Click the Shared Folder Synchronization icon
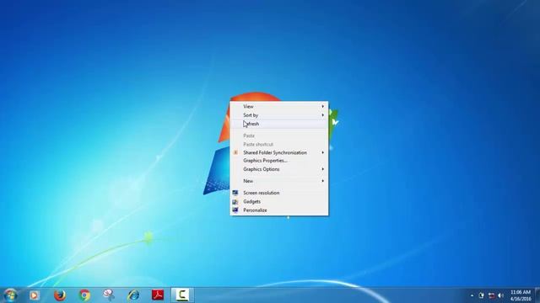This screenshot has width=540, height=303. click(235, 152)
